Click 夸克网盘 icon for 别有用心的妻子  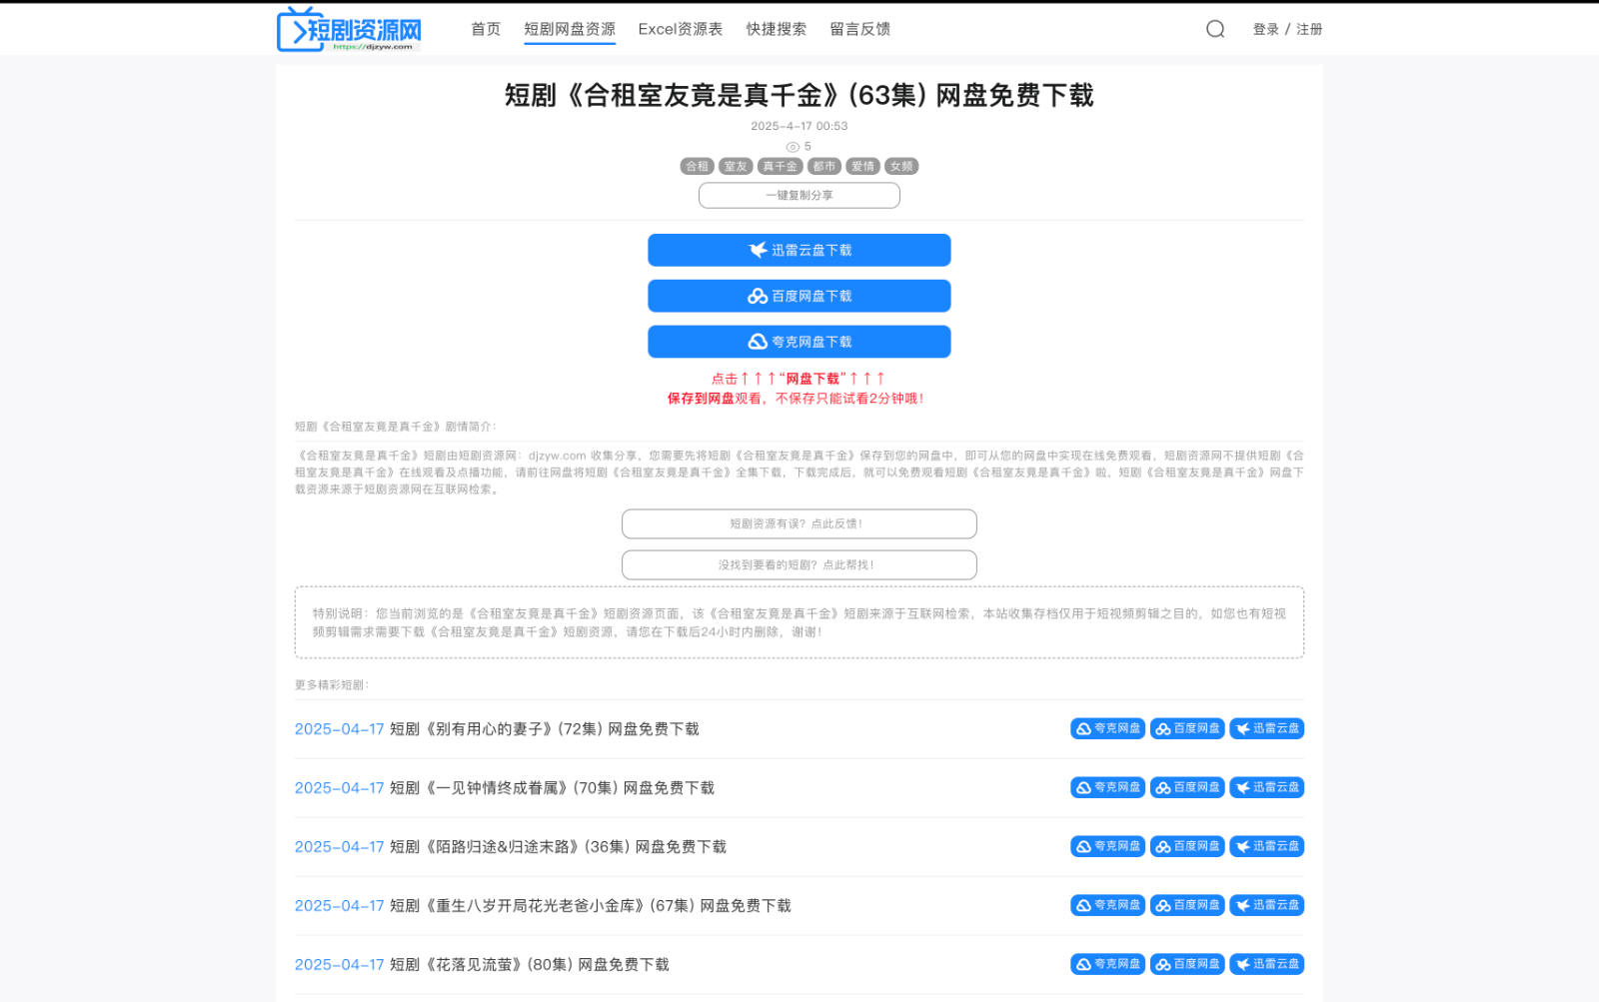[x=1107, y=728]
